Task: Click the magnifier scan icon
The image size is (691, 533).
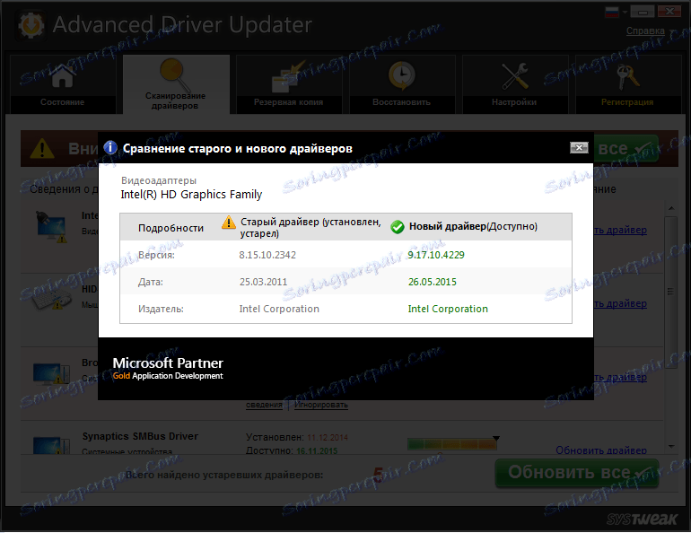Action: click(174, 74)
